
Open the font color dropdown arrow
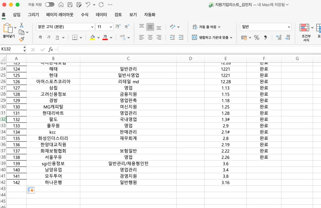[111, 38]
